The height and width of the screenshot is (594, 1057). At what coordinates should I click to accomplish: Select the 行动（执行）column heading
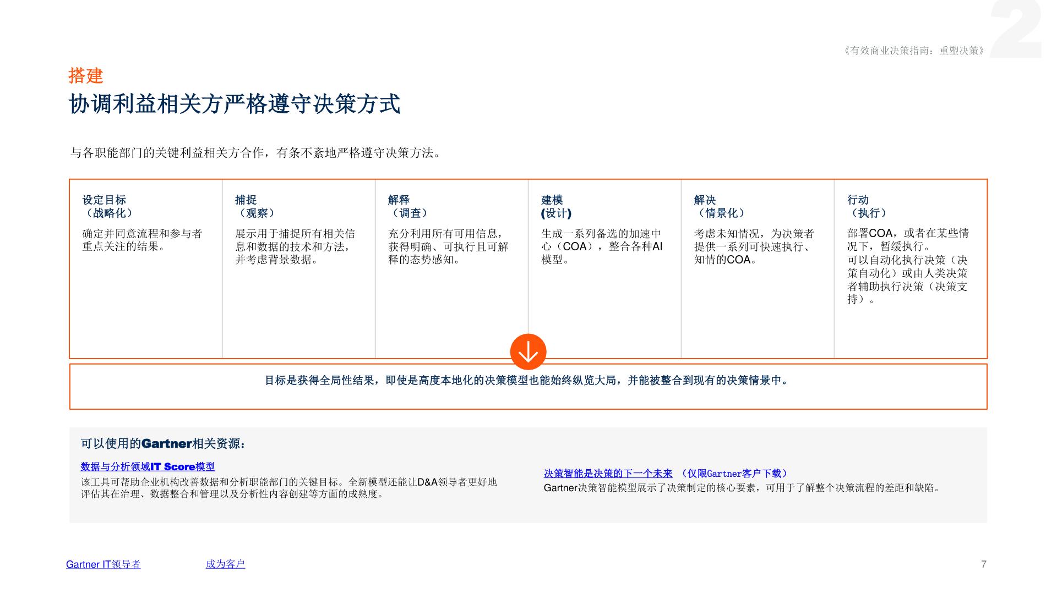coord(868,206)
